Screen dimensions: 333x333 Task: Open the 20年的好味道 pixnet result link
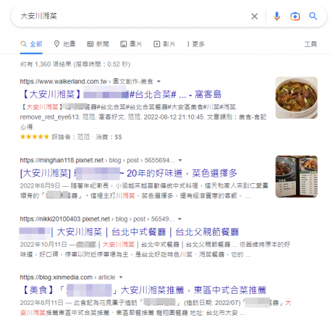tap(129, 173)
